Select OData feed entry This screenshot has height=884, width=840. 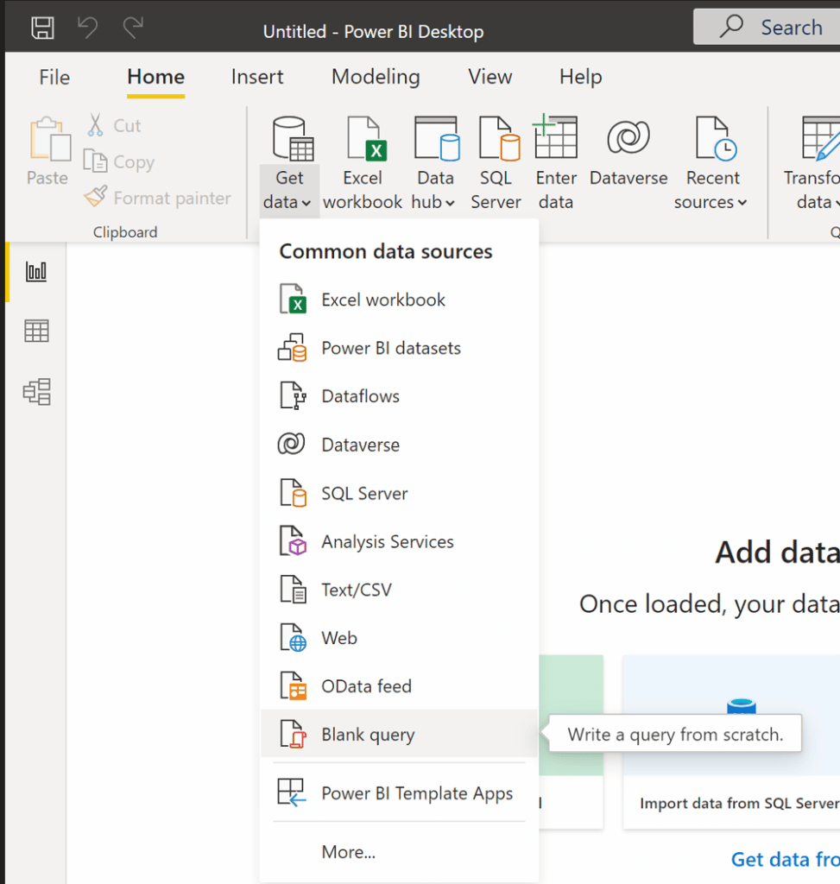click(399, 686)
